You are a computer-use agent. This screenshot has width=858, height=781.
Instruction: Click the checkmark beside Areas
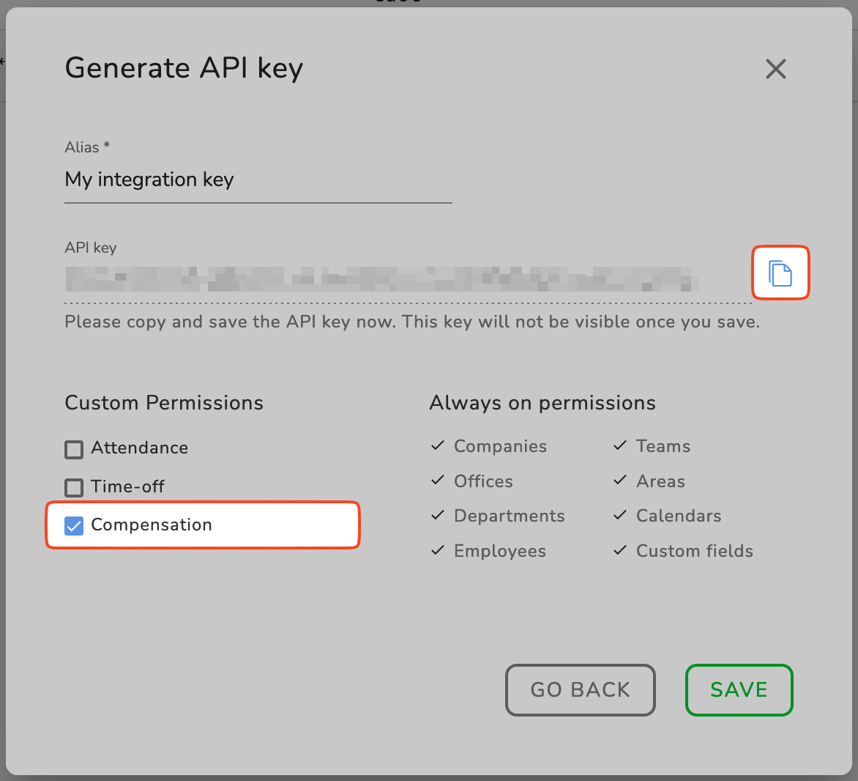pos(620,481)
